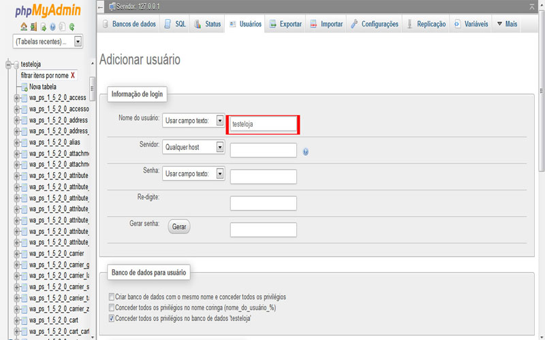
Task: Open the Tabelas recentes dropdown
Action: click(x=48, y=41)
